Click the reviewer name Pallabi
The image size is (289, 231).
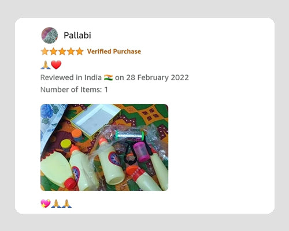click(77, 35)
